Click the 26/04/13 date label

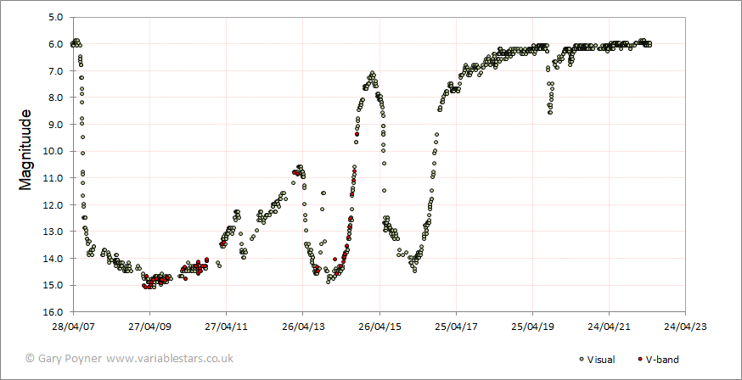tap(303, 327)
